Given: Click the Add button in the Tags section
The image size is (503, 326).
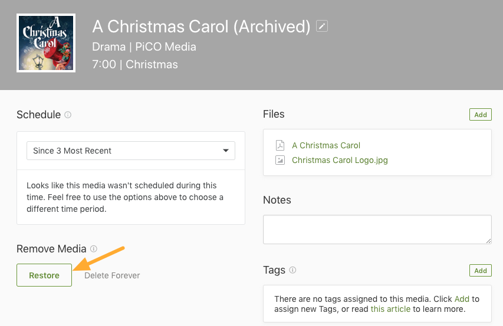Looking at the screenshot, I should pyautogui.click(x=480, y=271).
